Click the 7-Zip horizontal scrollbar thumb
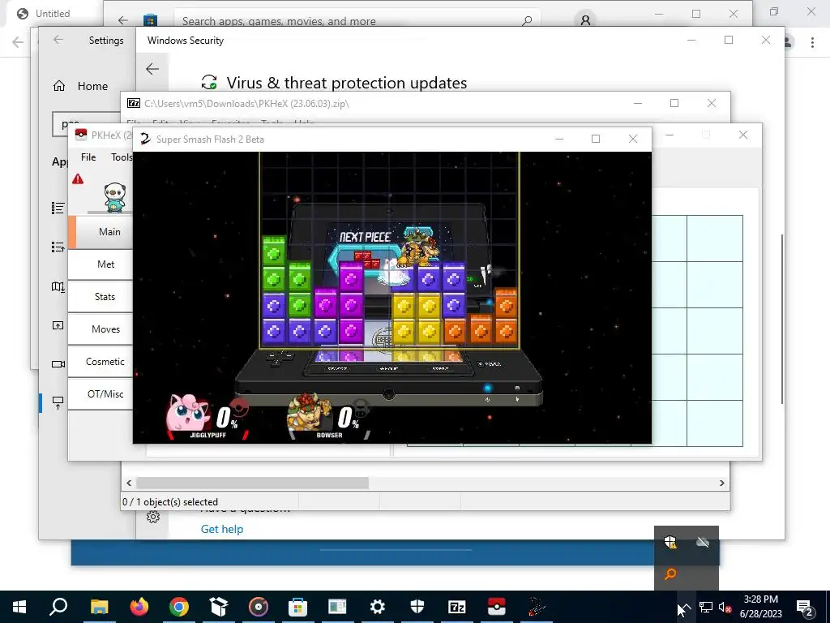 click(253, 483)
